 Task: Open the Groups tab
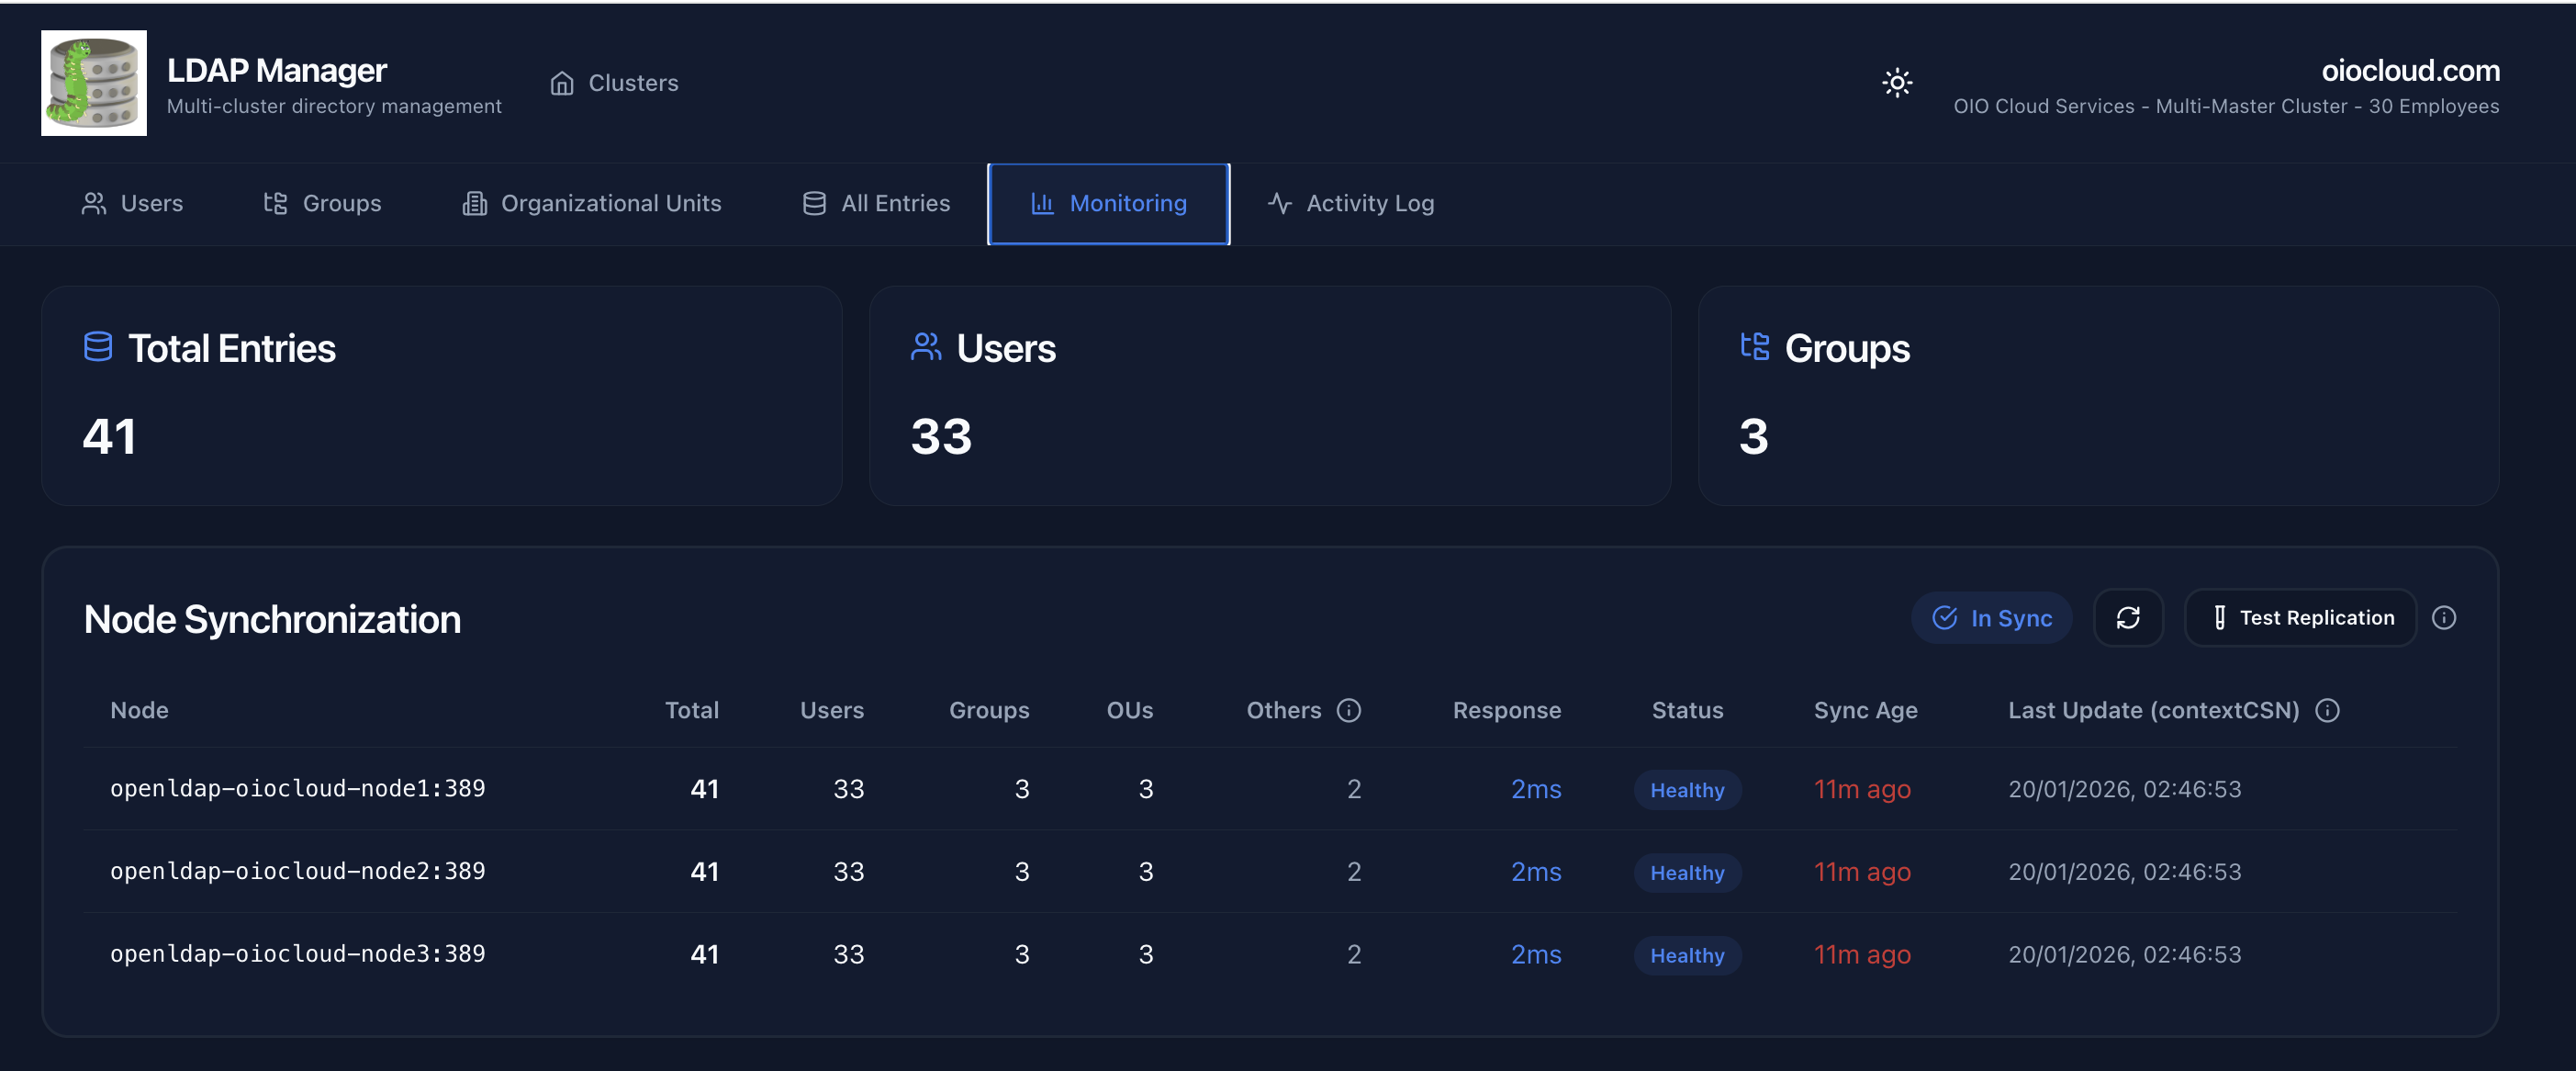coord(321,203)
